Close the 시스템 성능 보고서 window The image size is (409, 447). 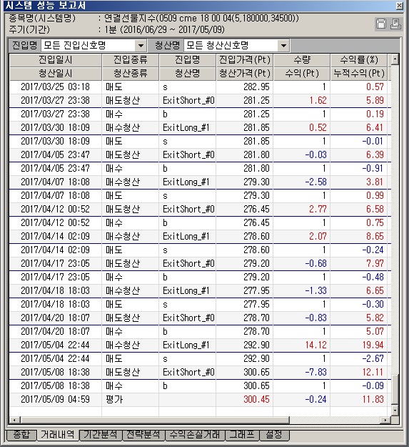pyautogui.click(x=399, y=6)
